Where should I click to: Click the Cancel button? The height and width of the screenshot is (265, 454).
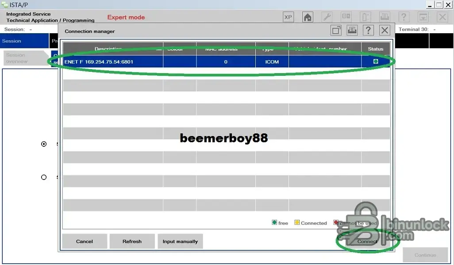[x=85, y=241]
